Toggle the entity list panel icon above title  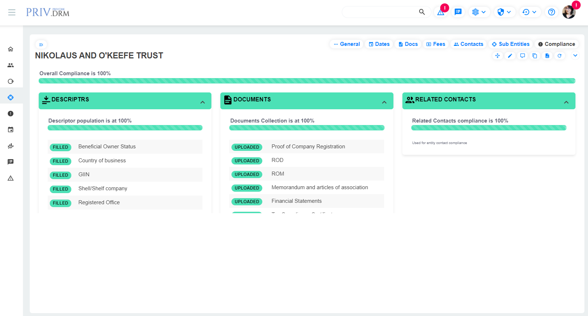pyautogui.click(x=41, y=45)
